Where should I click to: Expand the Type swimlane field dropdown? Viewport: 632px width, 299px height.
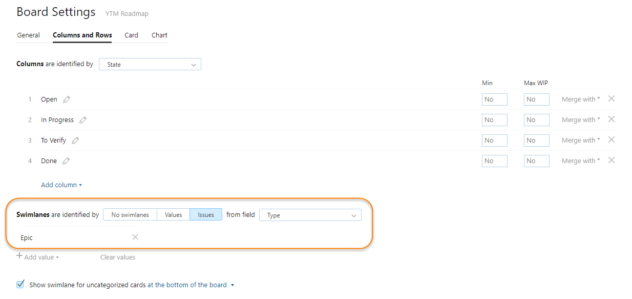point(310,215)
